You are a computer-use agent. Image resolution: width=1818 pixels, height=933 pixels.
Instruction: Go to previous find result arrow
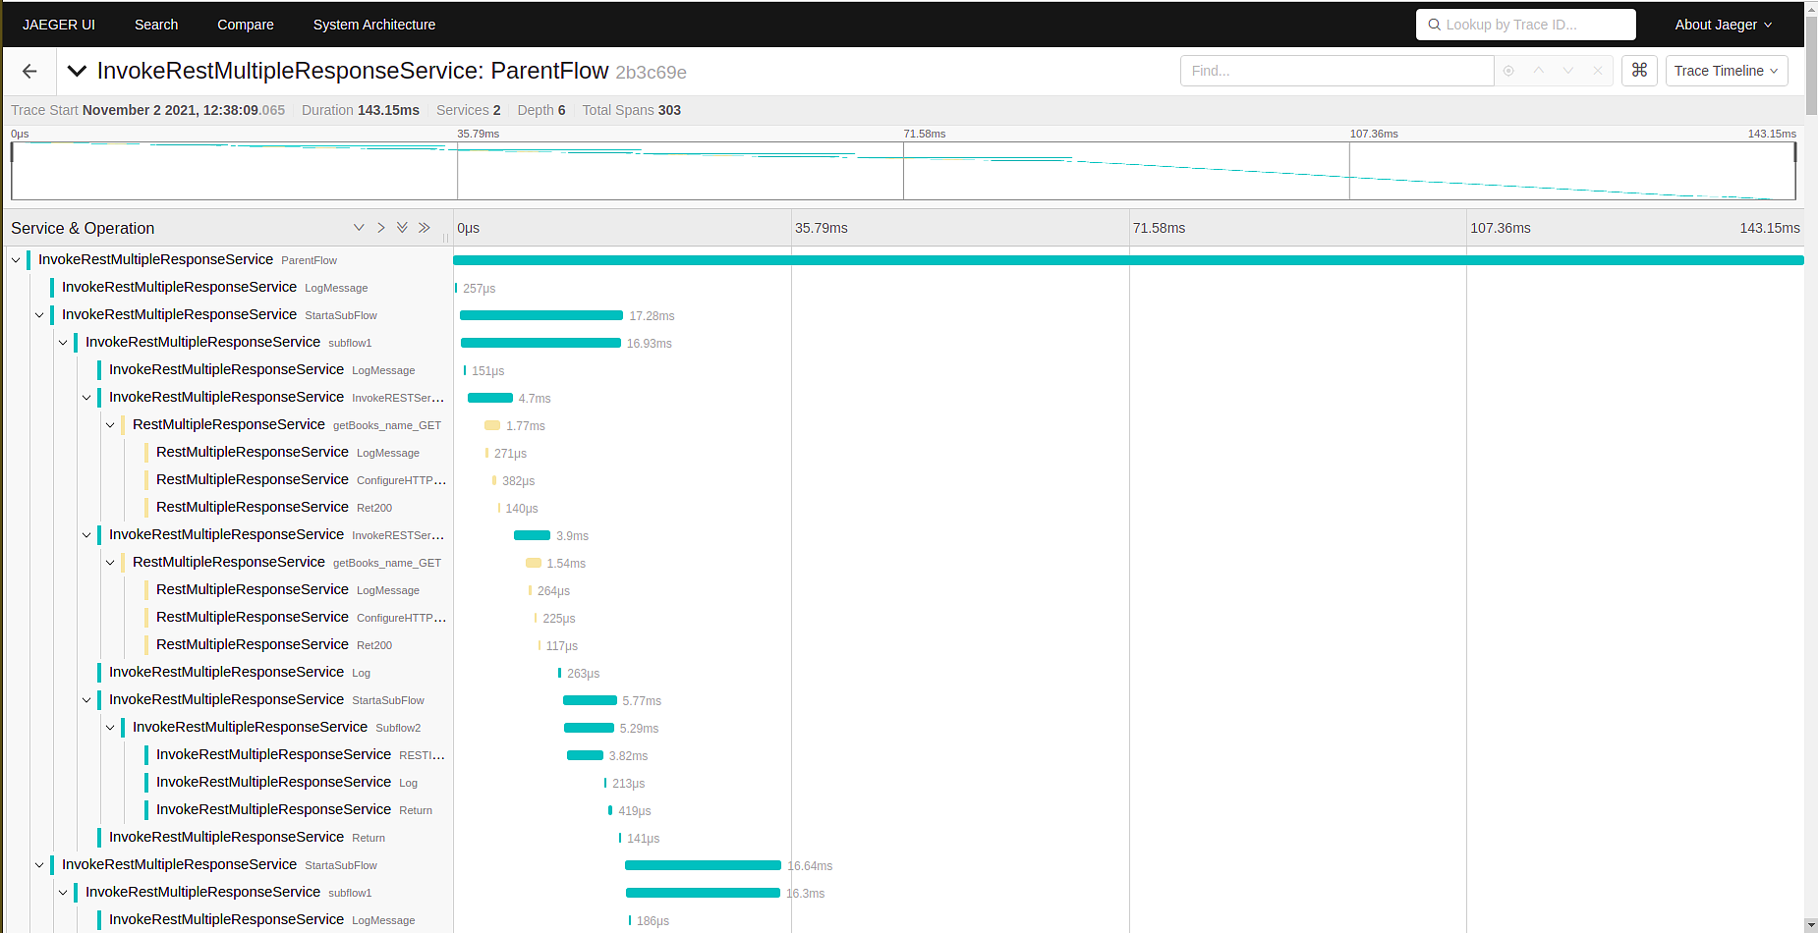pyautogui.click(x=1539, y=71)
